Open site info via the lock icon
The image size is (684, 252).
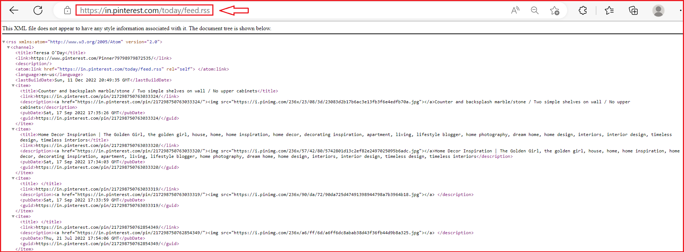tap(67, 11)
